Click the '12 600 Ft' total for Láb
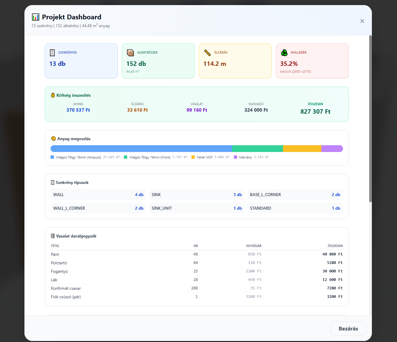 [333, 280]
